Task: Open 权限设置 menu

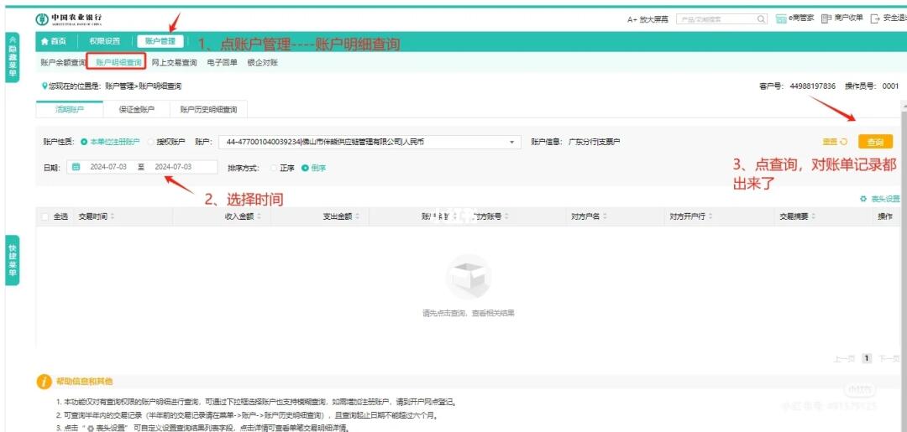Action: tap(105, 41)
